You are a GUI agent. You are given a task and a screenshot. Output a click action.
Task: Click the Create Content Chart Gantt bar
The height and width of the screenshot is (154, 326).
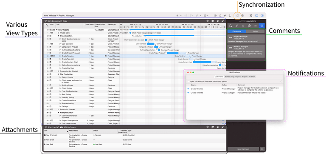[204, 62]
